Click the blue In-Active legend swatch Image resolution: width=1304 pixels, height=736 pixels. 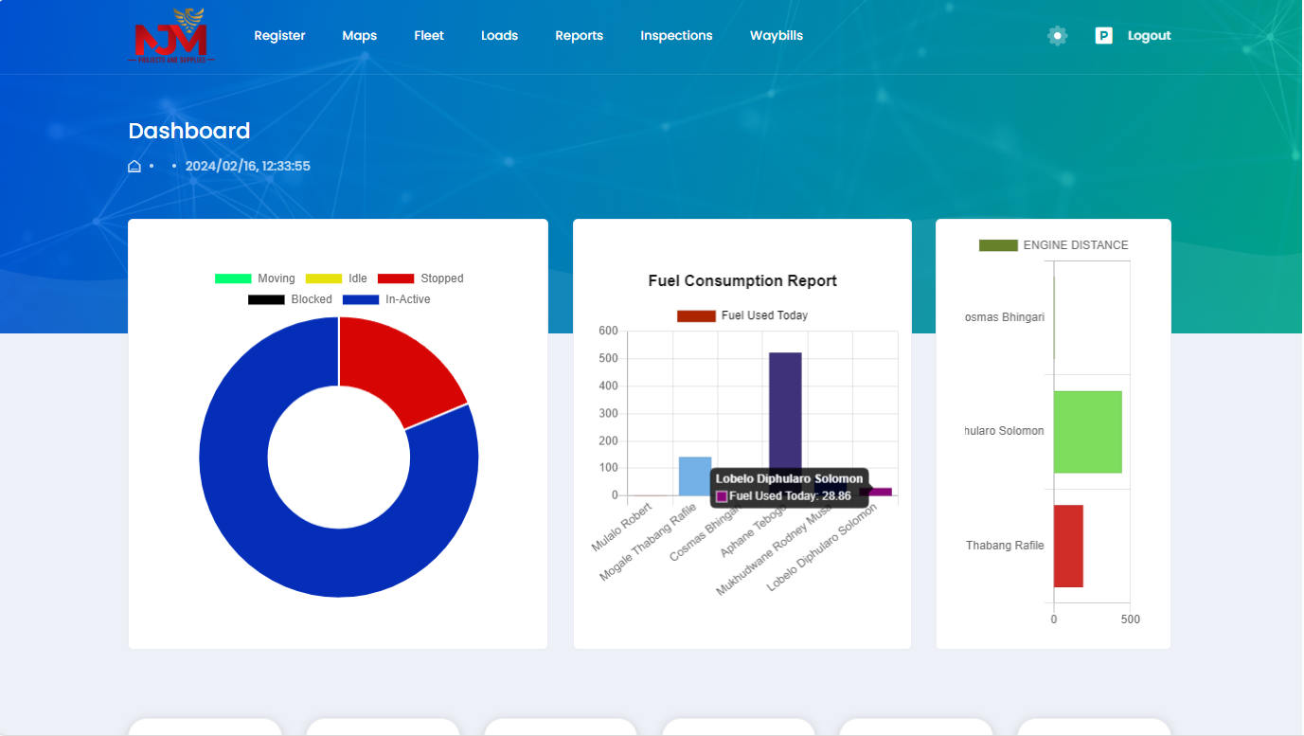(360, 299)
